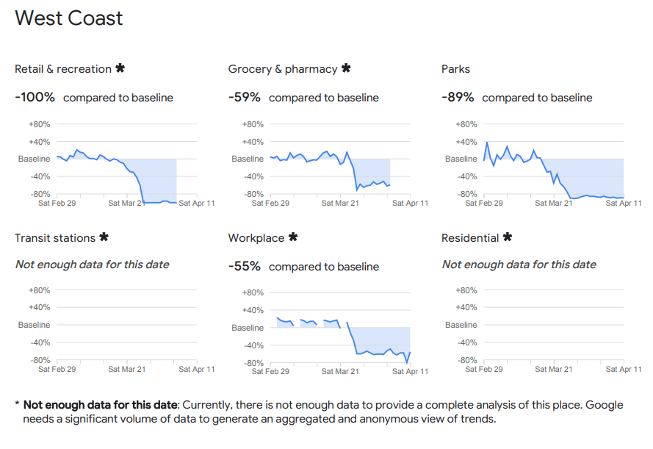
Task: Click the Parks section heading
Action: [455, 69]
